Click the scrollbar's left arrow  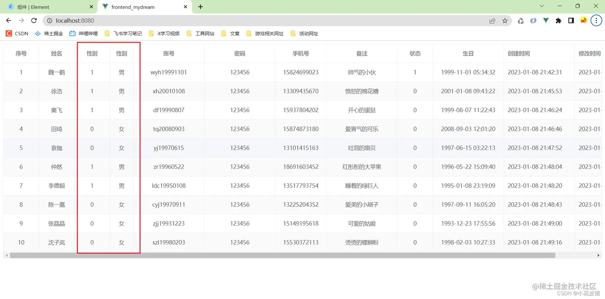coord(7,255)
